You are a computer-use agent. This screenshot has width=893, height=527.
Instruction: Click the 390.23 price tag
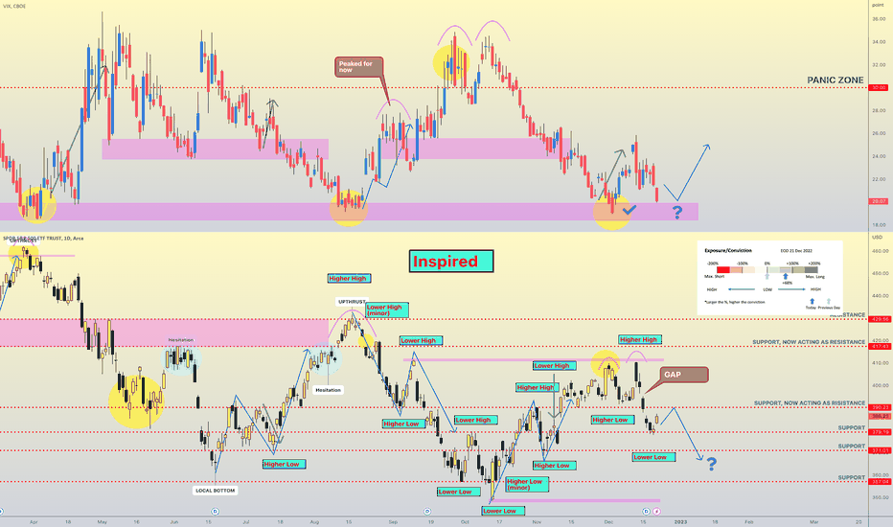[x=879, y=407]
